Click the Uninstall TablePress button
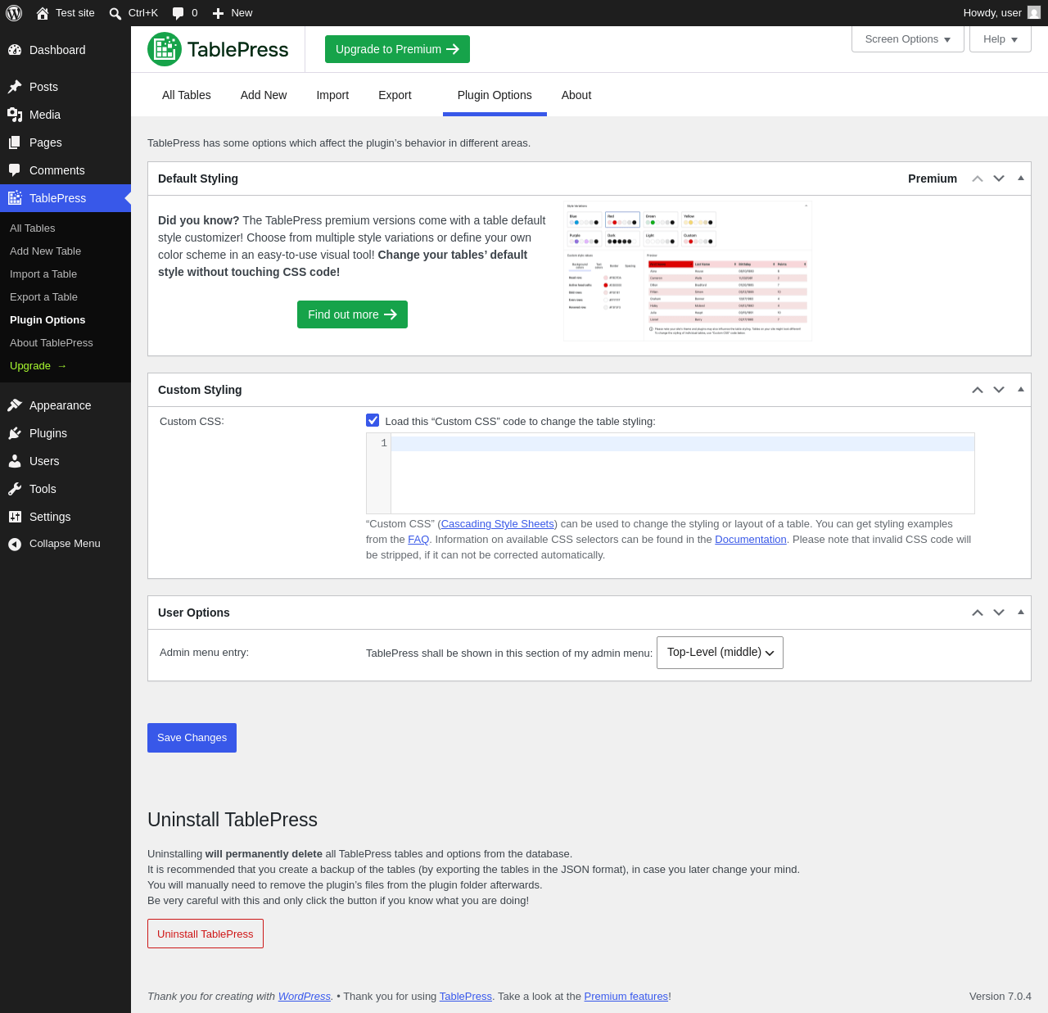This screenshot has height=1013, width=1048. click(x=206, y=934)
